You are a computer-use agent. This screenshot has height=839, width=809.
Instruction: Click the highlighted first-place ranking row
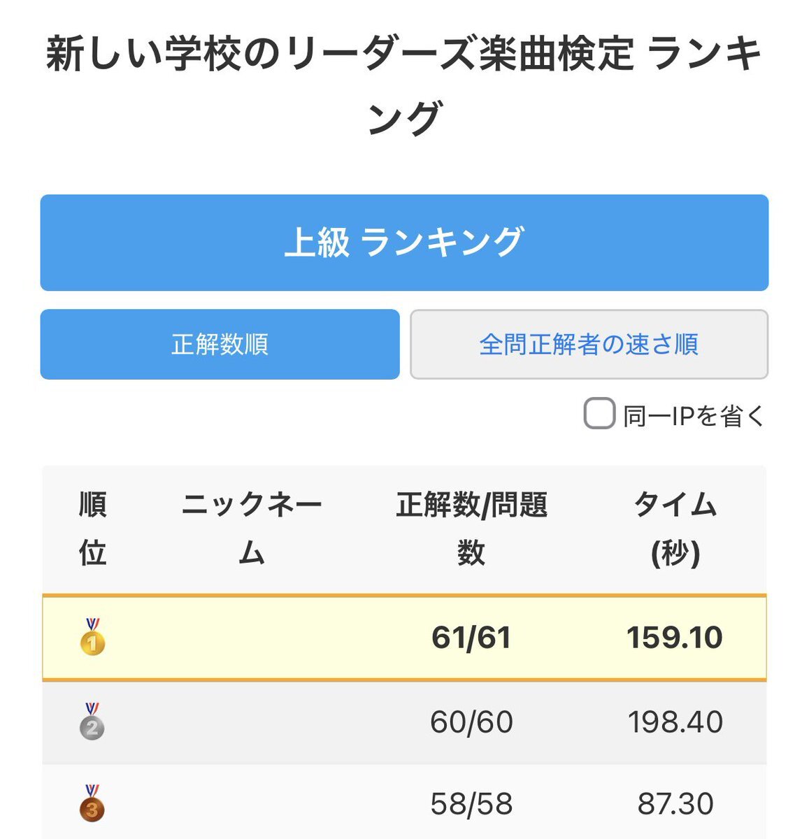click(x=404, y=638)
